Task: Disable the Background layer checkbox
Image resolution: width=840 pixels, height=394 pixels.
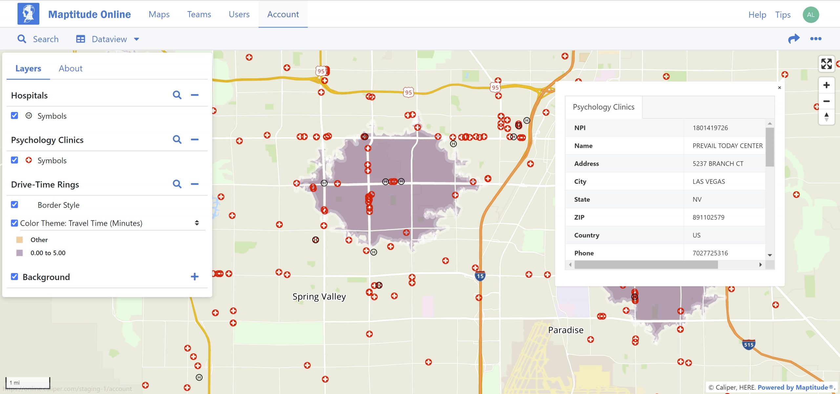Action: point(14,277)
